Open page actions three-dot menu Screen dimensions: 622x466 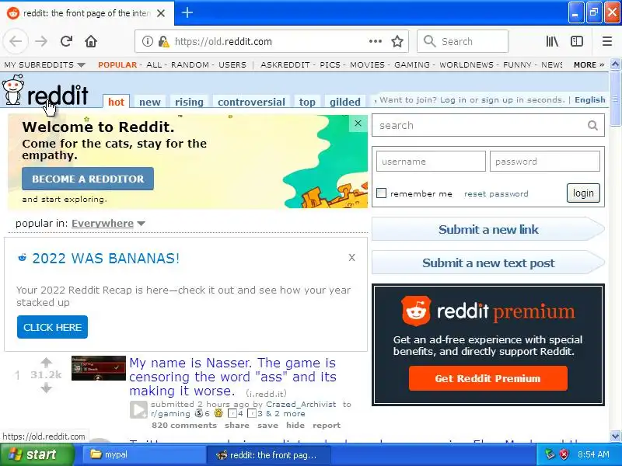tap(376, 41)
